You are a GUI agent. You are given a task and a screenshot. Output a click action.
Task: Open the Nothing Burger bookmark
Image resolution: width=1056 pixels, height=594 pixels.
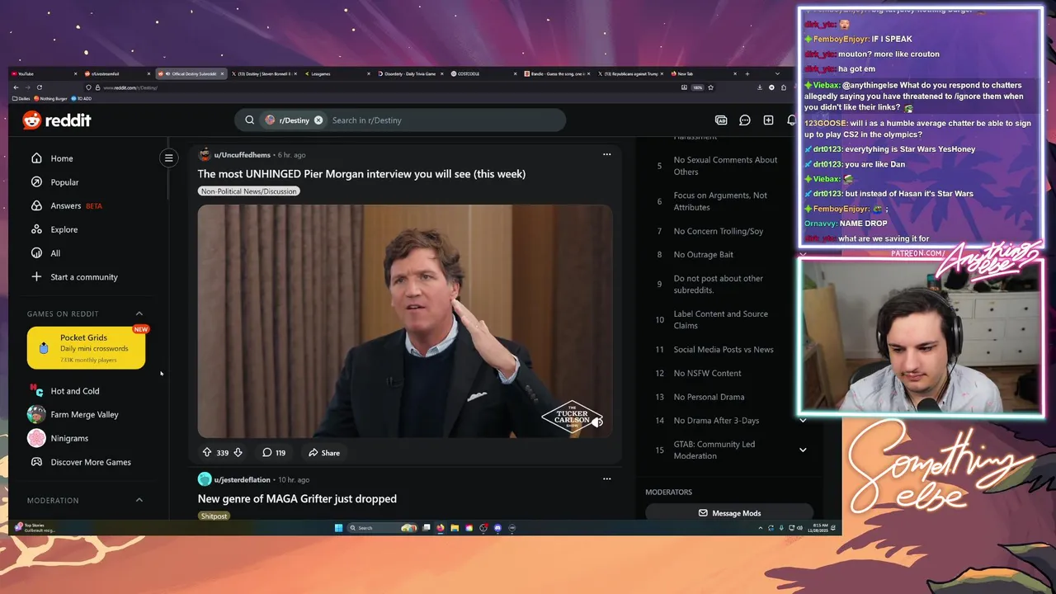click(51, 98)
